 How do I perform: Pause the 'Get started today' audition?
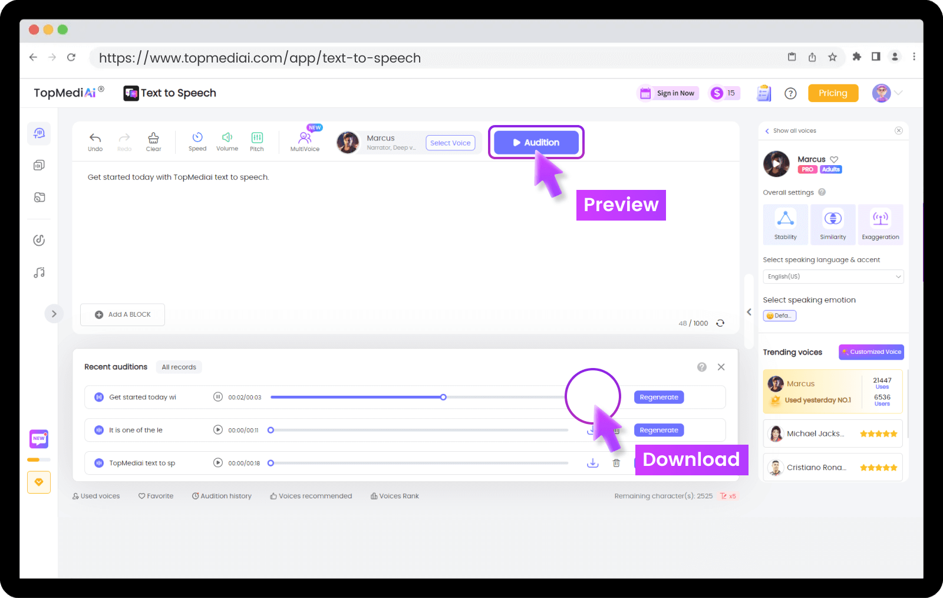point(218,397)
